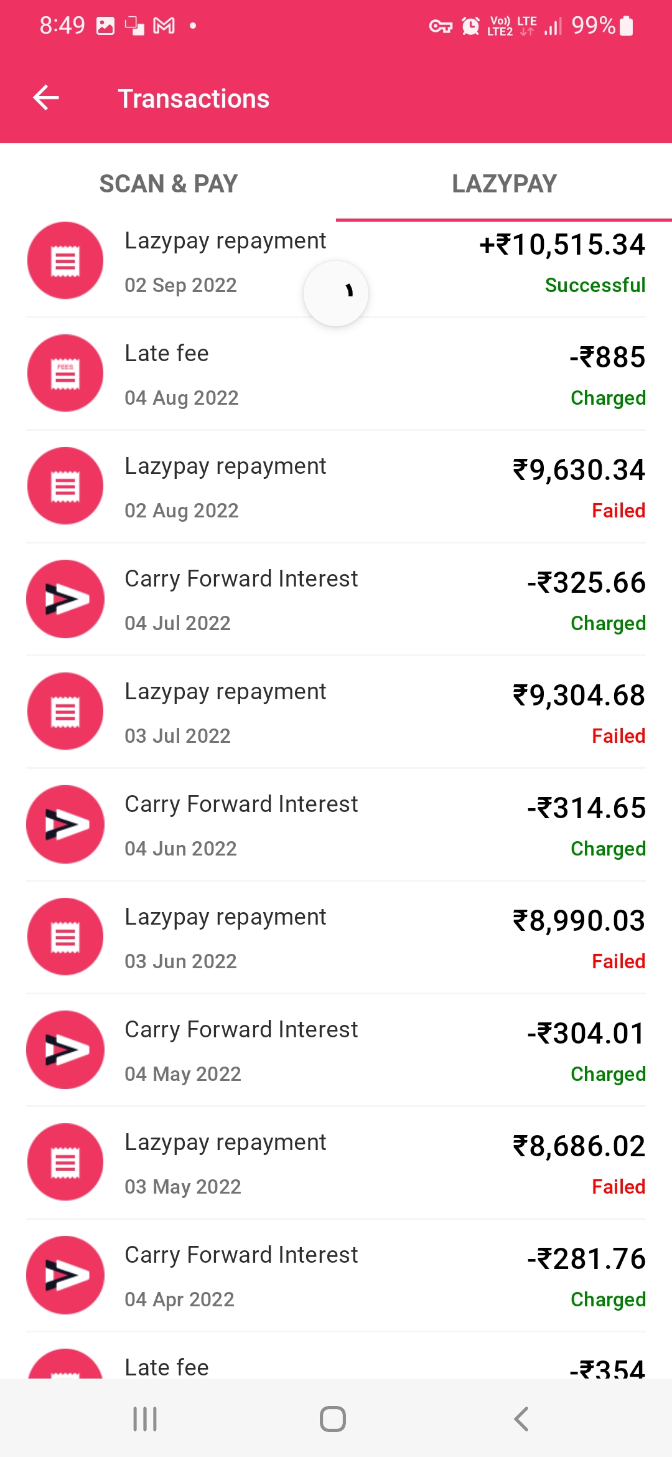Tap the back arrow in header

(x=46, y=98)
